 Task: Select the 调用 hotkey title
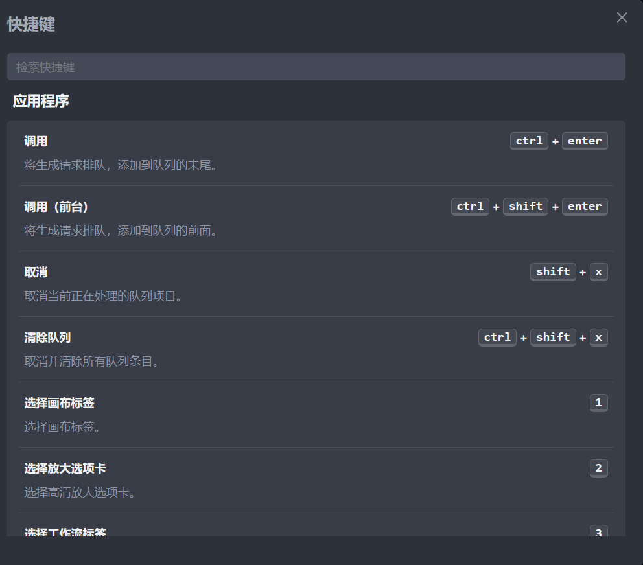click(x=36, y=141)
